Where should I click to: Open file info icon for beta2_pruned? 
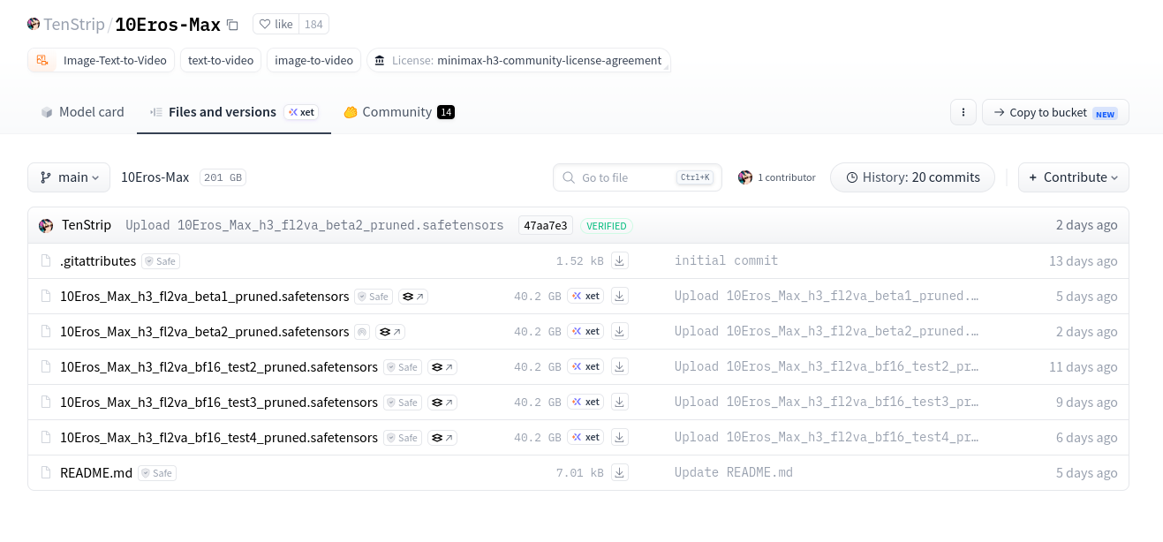pos(390,332)
